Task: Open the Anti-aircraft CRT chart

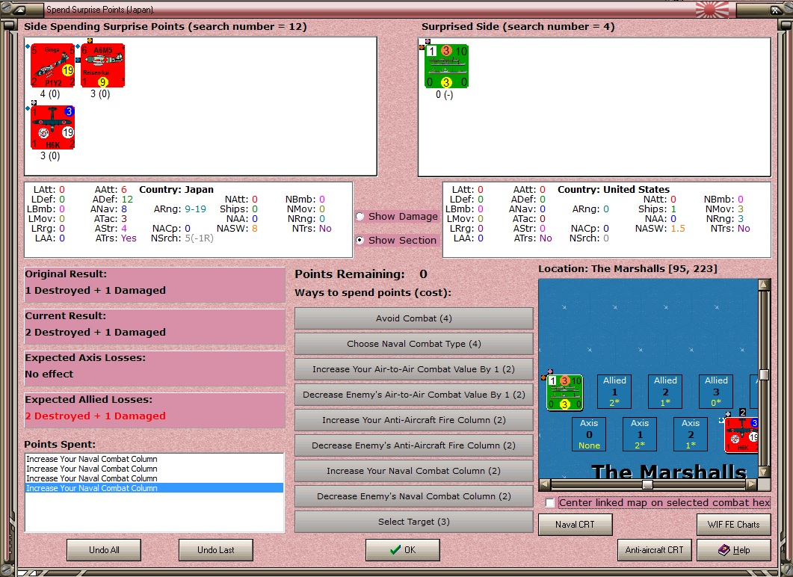Action: pos(655,549)
